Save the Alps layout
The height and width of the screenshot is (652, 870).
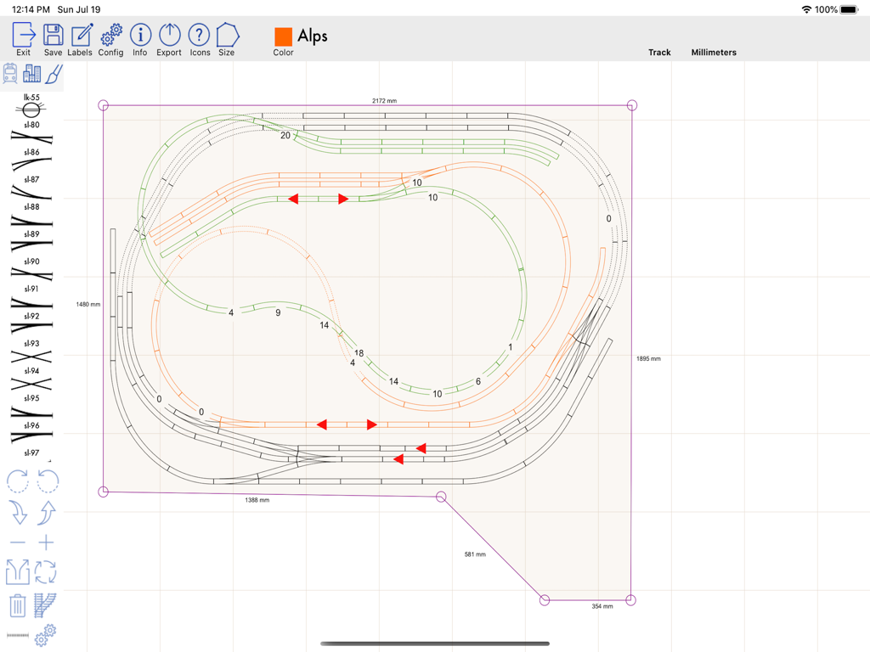pos(53,37)
